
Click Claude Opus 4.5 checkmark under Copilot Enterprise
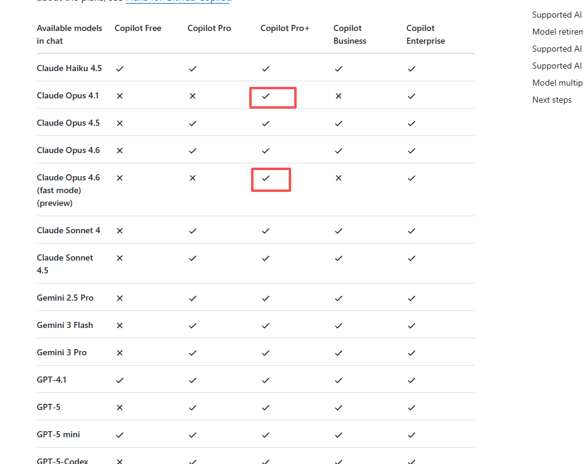(x=411, y=123)
